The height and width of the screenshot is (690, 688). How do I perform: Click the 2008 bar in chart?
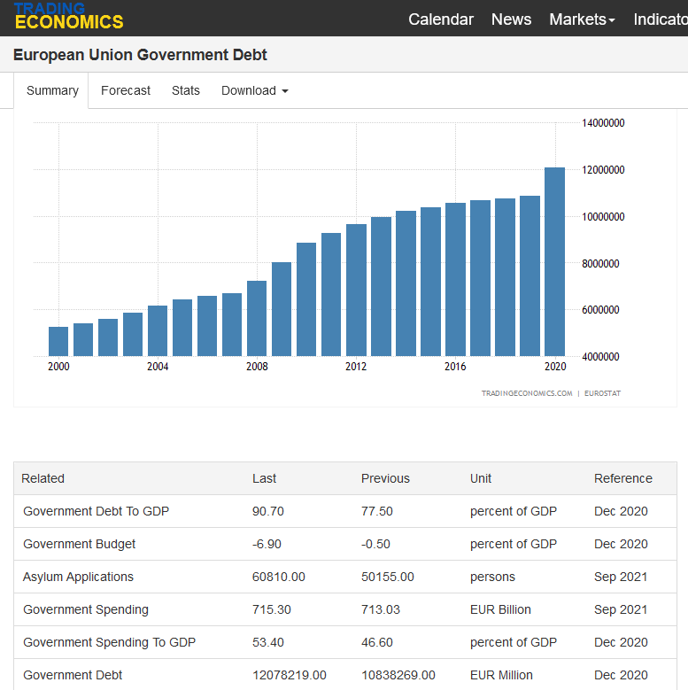257,318
